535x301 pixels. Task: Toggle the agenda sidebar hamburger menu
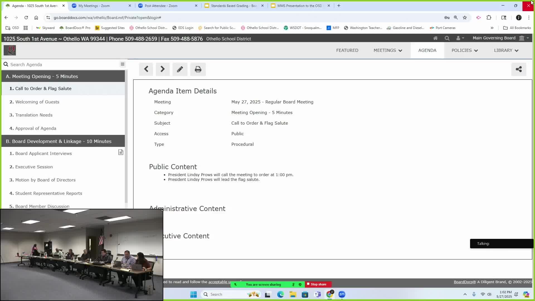pos(122,64)
